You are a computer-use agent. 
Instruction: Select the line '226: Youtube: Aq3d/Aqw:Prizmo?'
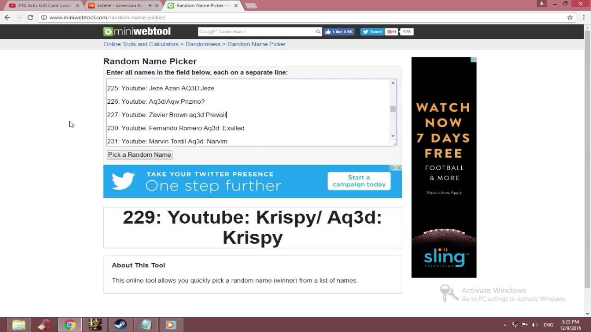pyautogui.click(x=156, y=101)
